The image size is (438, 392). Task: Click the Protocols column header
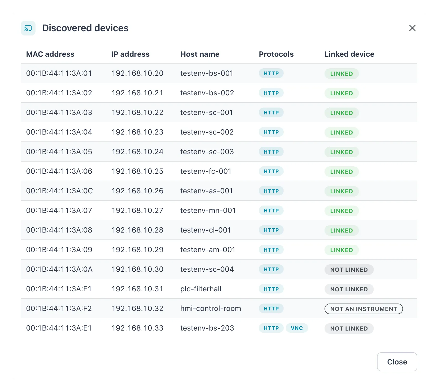click(x=276, y=54)
